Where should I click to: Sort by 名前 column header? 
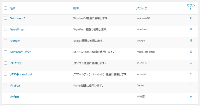pos(13,8)
